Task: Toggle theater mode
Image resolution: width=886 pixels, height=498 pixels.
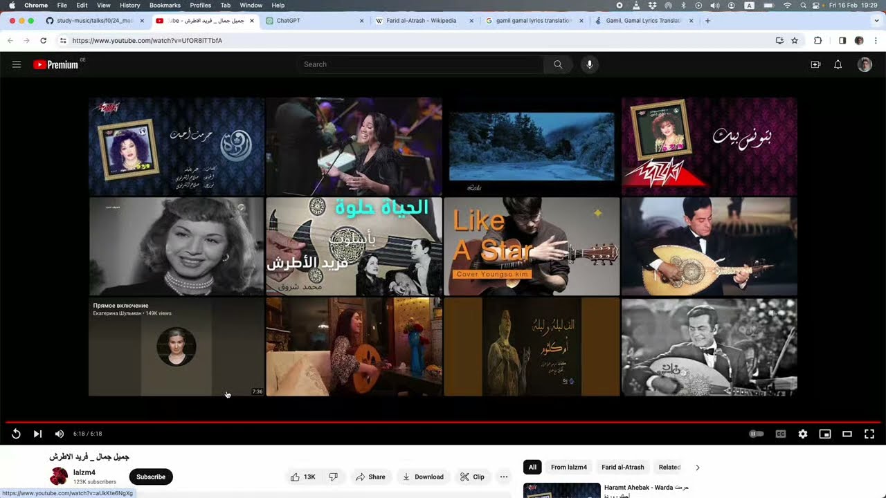Action: [x=847, y=434]
